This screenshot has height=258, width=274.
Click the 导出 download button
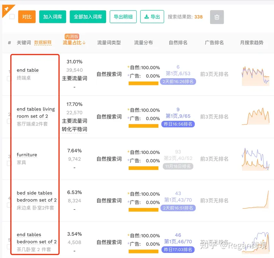152,17
